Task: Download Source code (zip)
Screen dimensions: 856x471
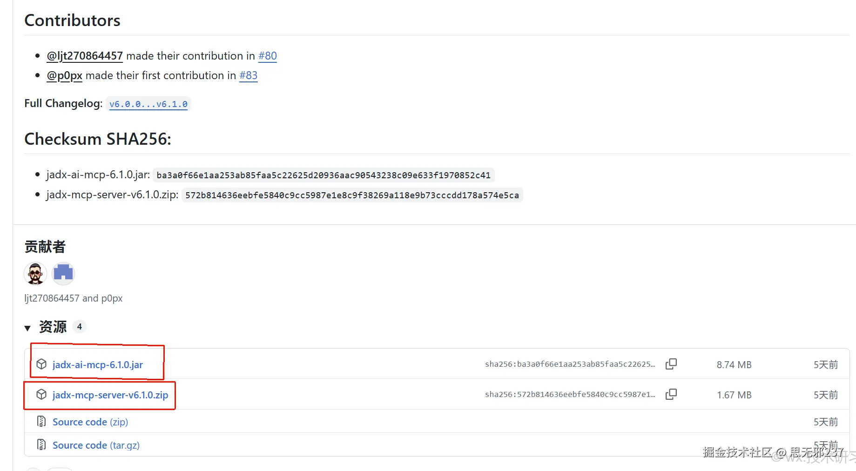Action: pyautogui.click(x=90, y=422)
